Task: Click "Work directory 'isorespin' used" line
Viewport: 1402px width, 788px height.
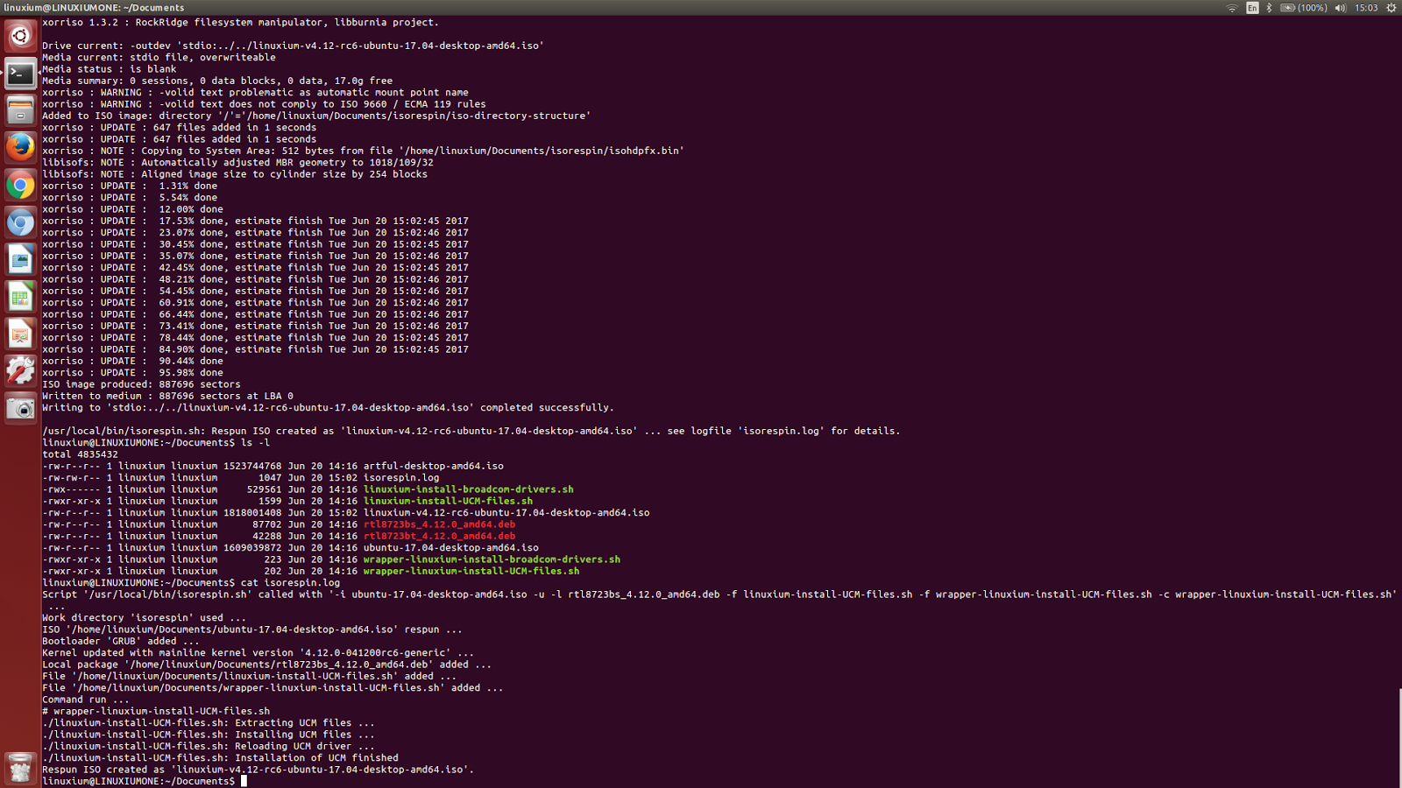Action: pyautogui.click(x=145, y=618)
